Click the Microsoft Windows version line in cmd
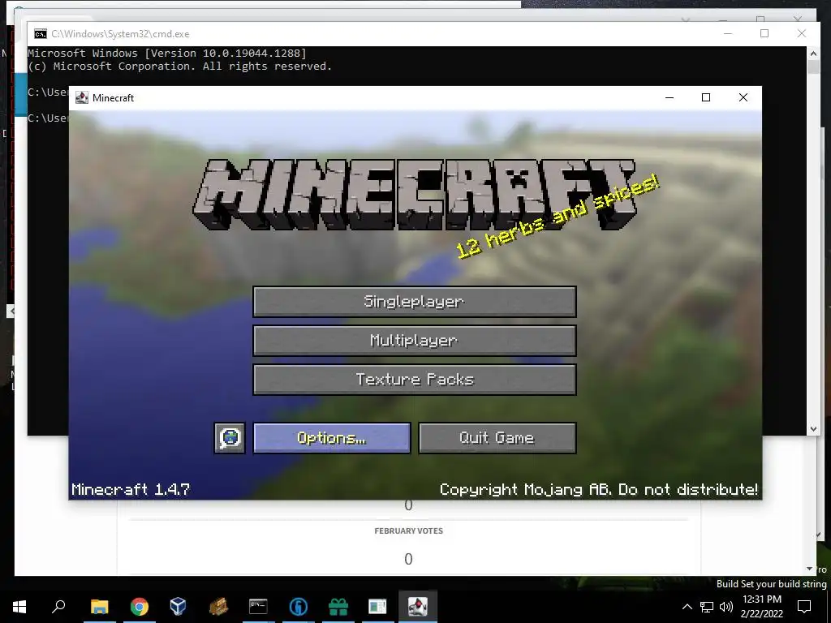831x623 pixels. pyautogui.click(x=167, y=53)
